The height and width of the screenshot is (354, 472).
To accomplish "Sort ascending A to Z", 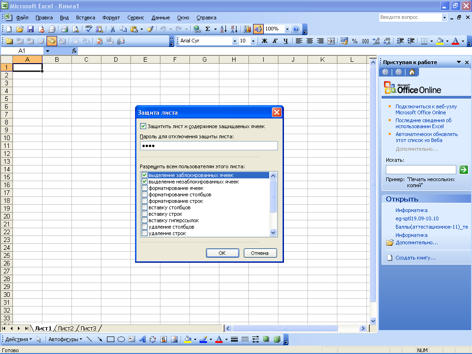I will [x=224, y=29].
